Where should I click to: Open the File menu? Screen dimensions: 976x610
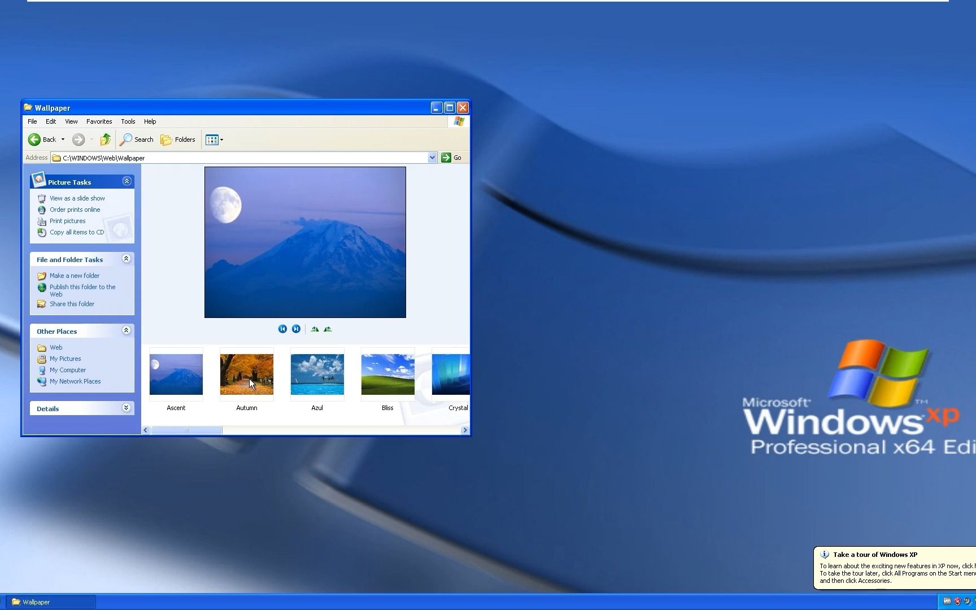[x=32, y=121]
